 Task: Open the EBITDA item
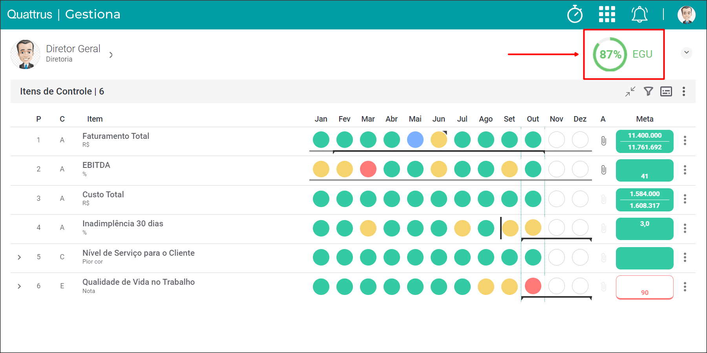coord(96,165)
